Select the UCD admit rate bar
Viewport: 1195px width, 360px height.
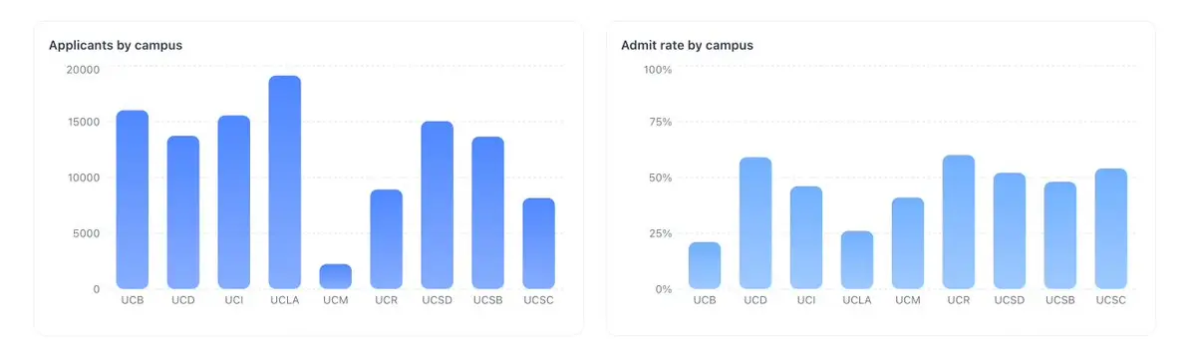point(755,222)
